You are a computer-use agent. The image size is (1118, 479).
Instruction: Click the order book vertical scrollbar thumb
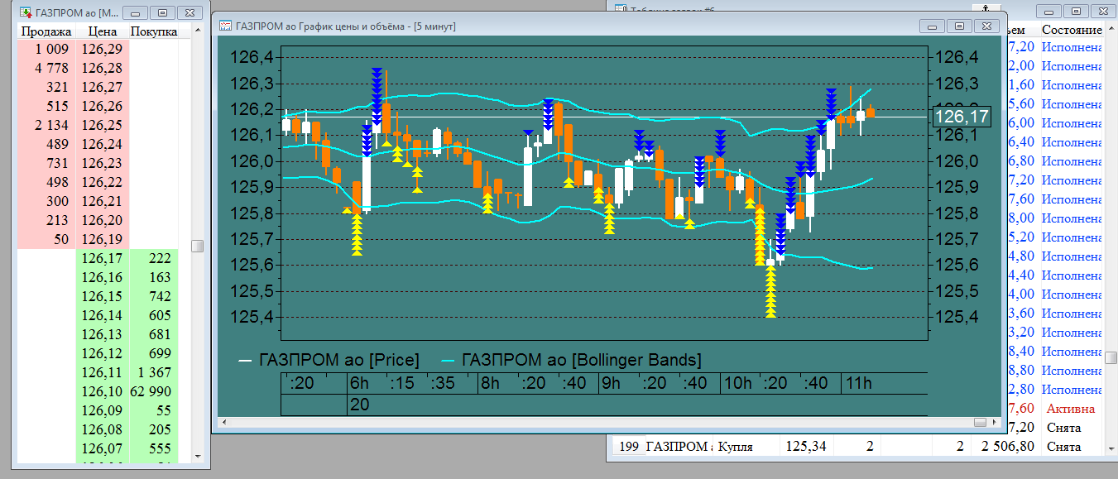pyautogui.click(x=197, y=246)
